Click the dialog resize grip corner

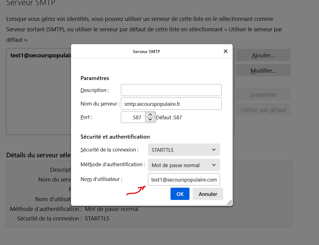tap(229, 202)
